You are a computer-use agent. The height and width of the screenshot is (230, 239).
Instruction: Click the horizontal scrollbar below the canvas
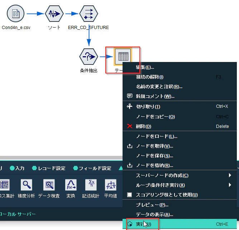61,158
